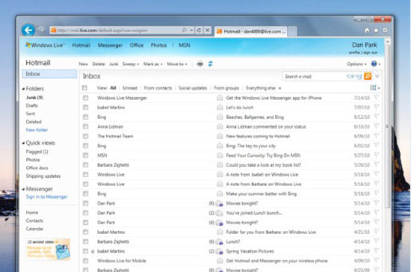Screen dimensions: 411x272
Task: Click Sign in to Messenger link
Action: (46, 197)
